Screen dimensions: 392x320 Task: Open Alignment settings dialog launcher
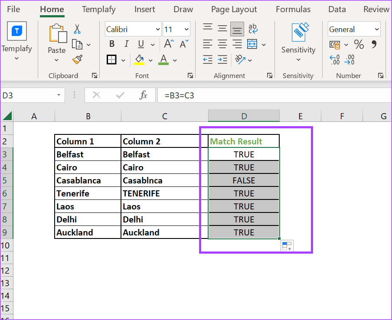pos(270,75)
